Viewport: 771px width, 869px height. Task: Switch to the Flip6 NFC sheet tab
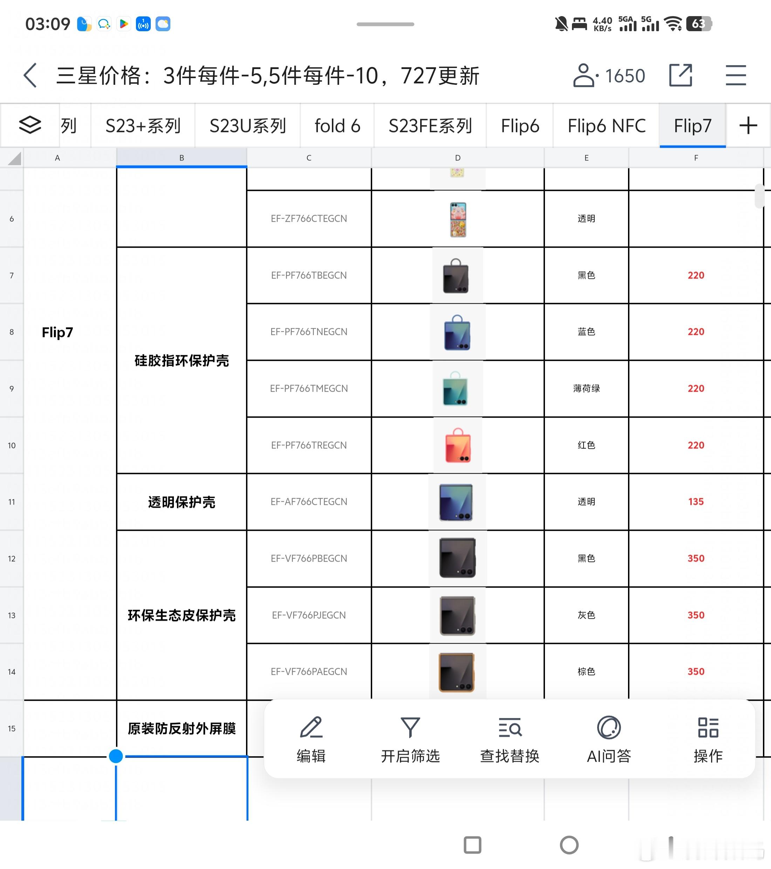(x=606, y=125)
